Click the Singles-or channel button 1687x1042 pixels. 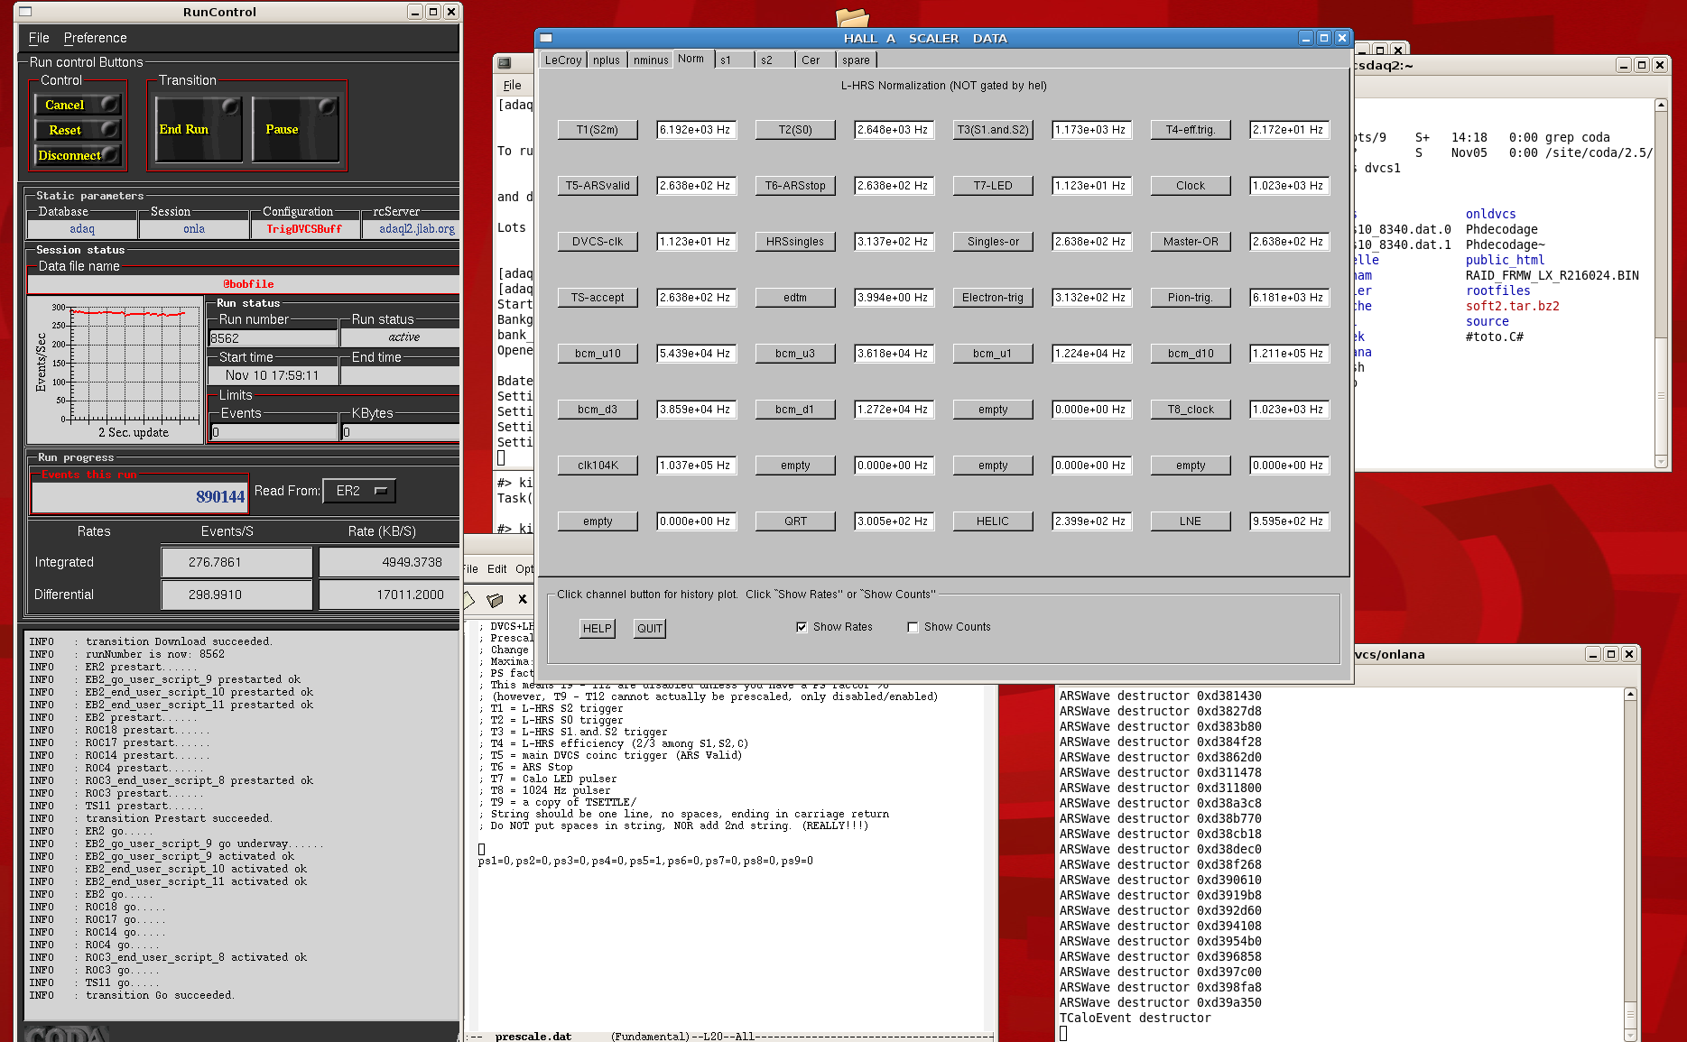pos(993,242)
